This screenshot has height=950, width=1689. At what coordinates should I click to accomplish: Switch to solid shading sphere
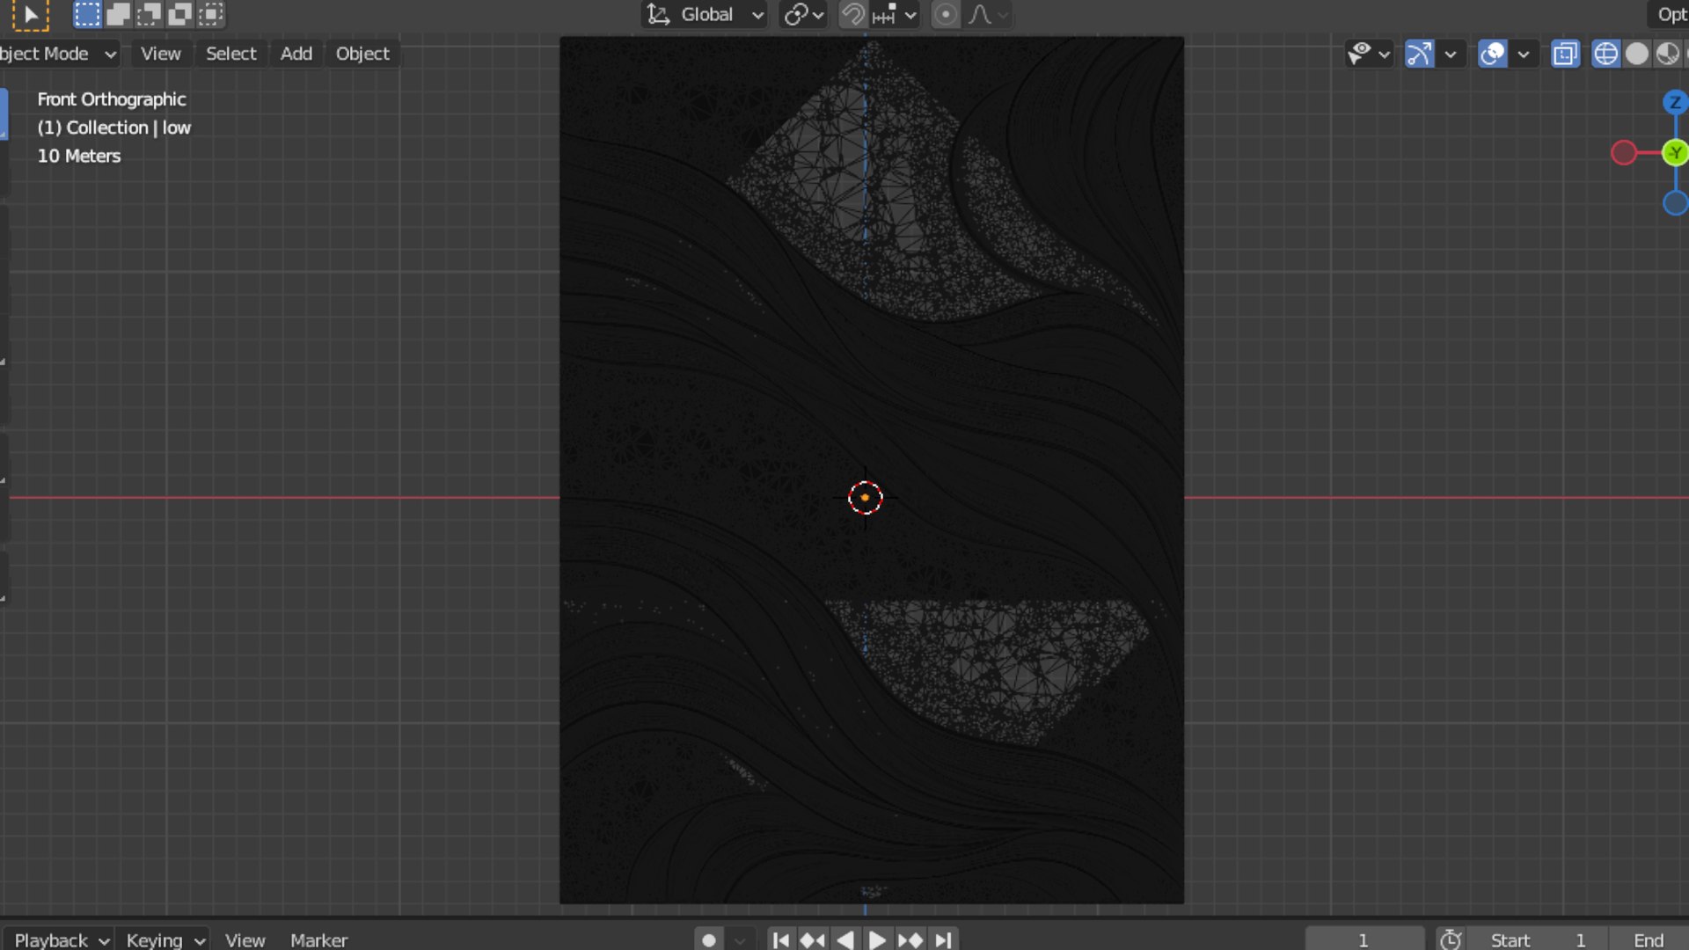[1637, 54]
